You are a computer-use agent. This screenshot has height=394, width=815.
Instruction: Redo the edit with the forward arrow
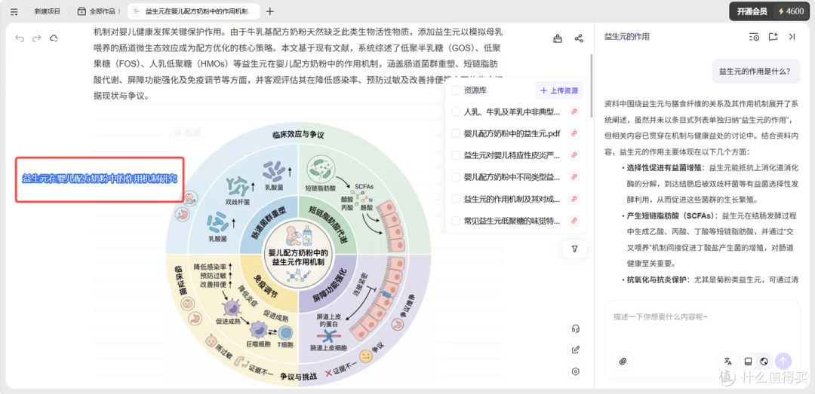[x=36, y=38]
